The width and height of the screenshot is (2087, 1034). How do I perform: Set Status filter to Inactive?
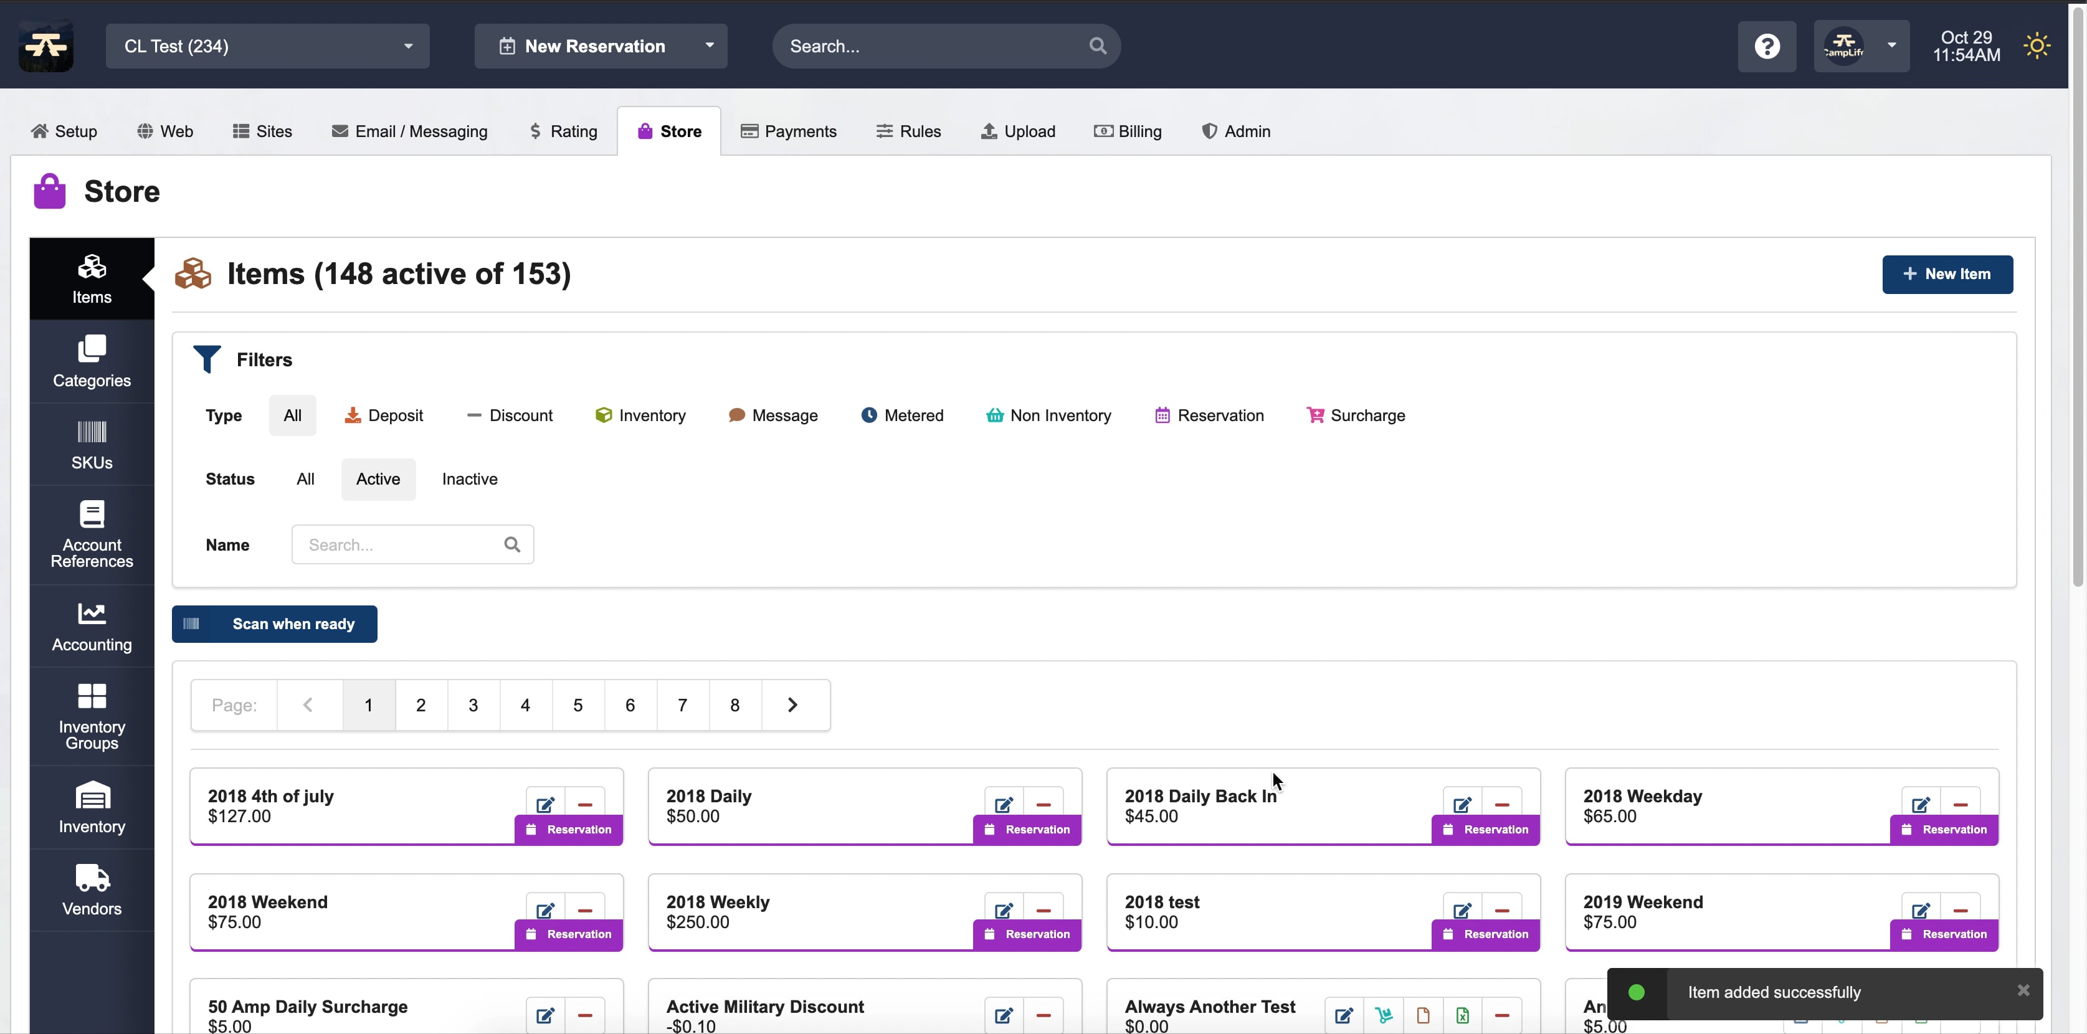(470, 479)
